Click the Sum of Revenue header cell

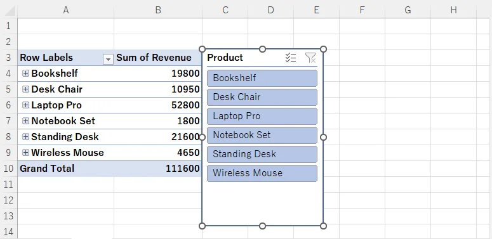pyautogui.click(x=158, y=58)
